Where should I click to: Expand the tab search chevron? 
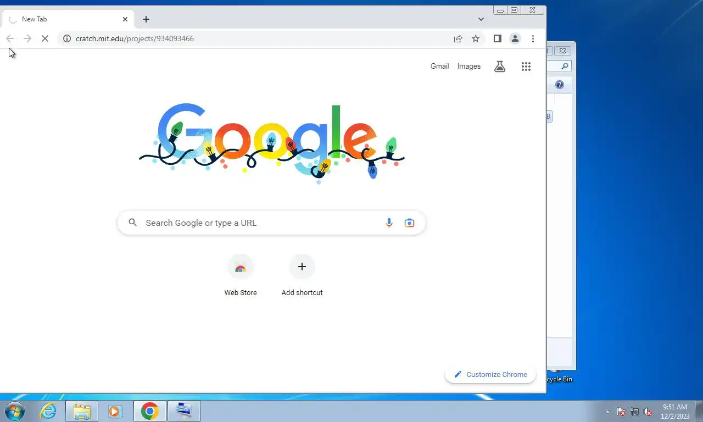(x=481, y=19)
